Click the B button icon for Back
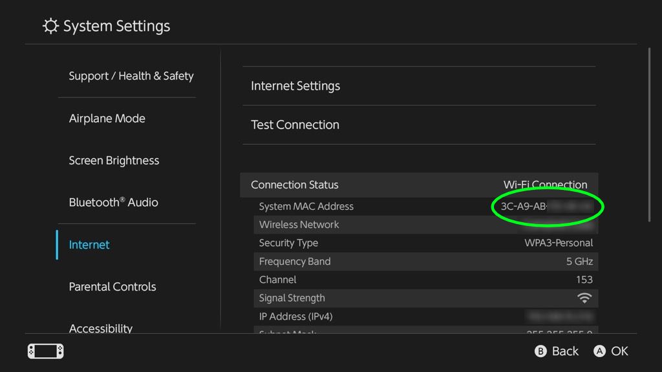 pos(540,351)
